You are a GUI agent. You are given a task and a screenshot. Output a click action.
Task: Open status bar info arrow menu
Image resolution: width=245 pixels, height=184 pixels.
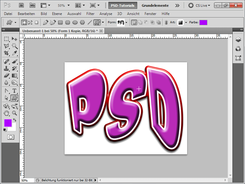[95, 180]
